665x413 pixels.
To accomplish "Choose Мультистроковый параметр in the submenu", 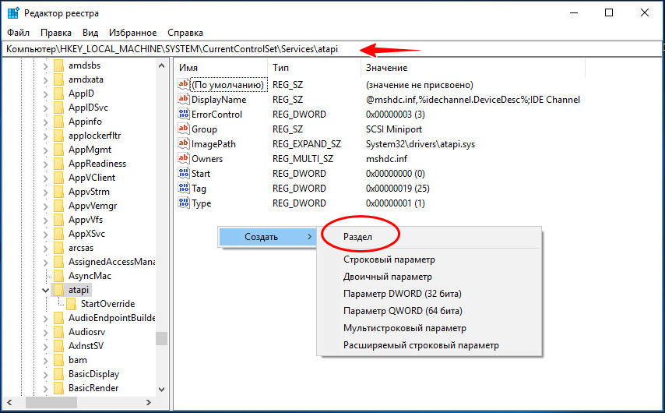I will click(429, 328).
